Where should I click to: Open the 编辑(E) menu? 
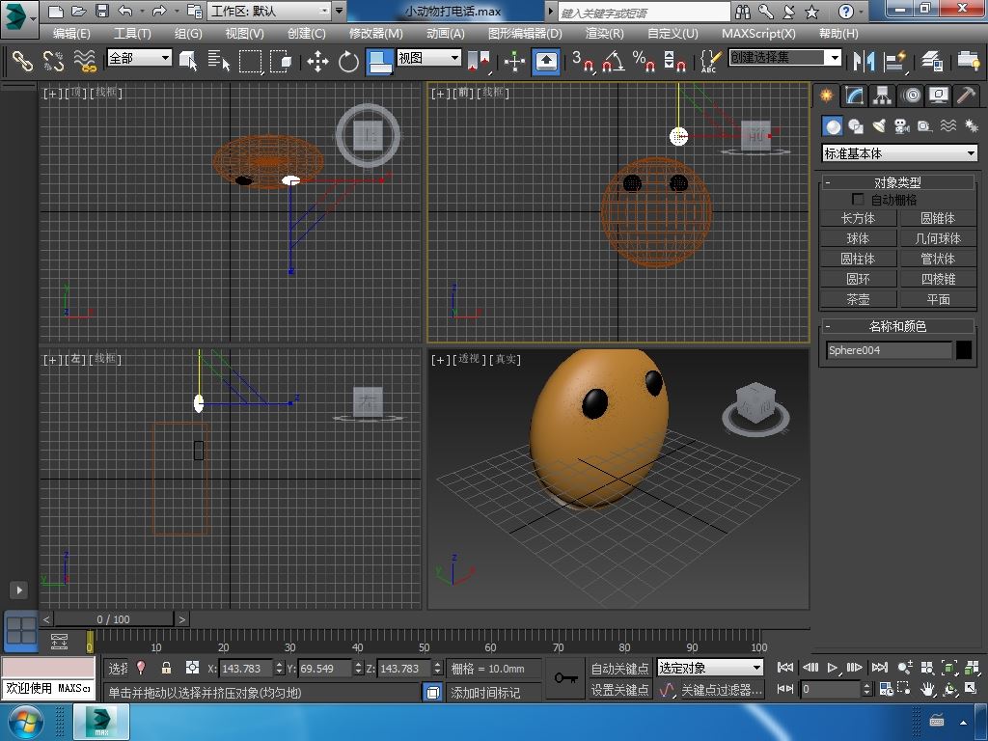pyautogui.click(x=71, y=34)
